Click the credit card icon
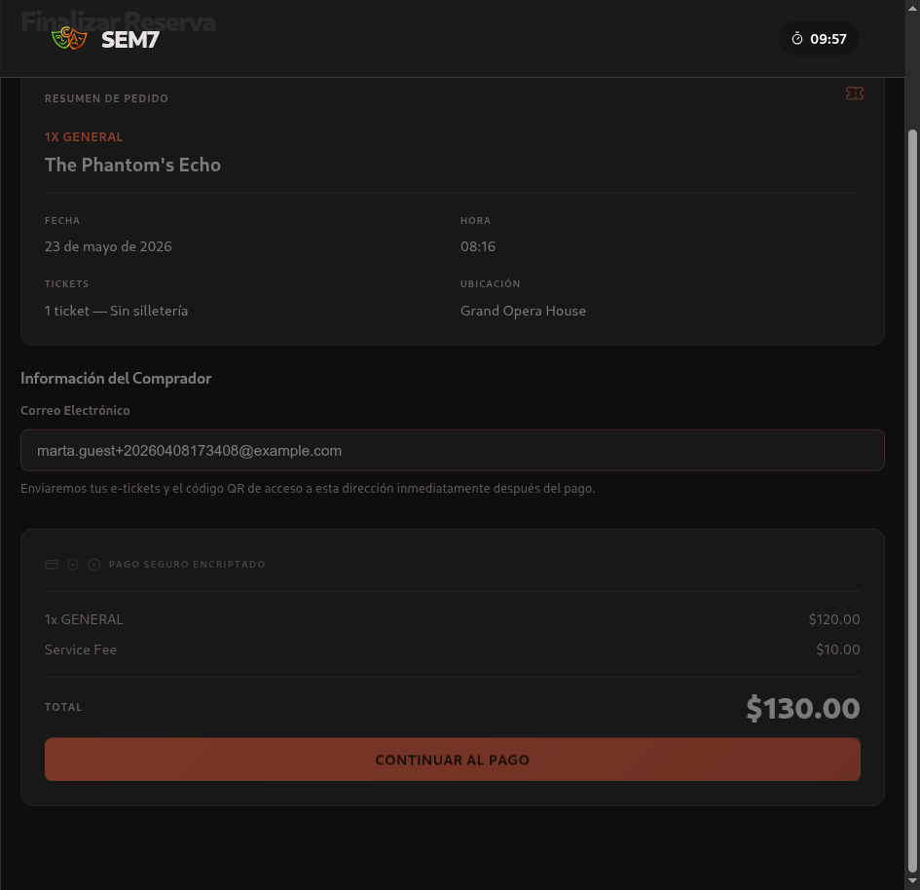This screenshot has height=890, width=920. (x=52, y=565)
